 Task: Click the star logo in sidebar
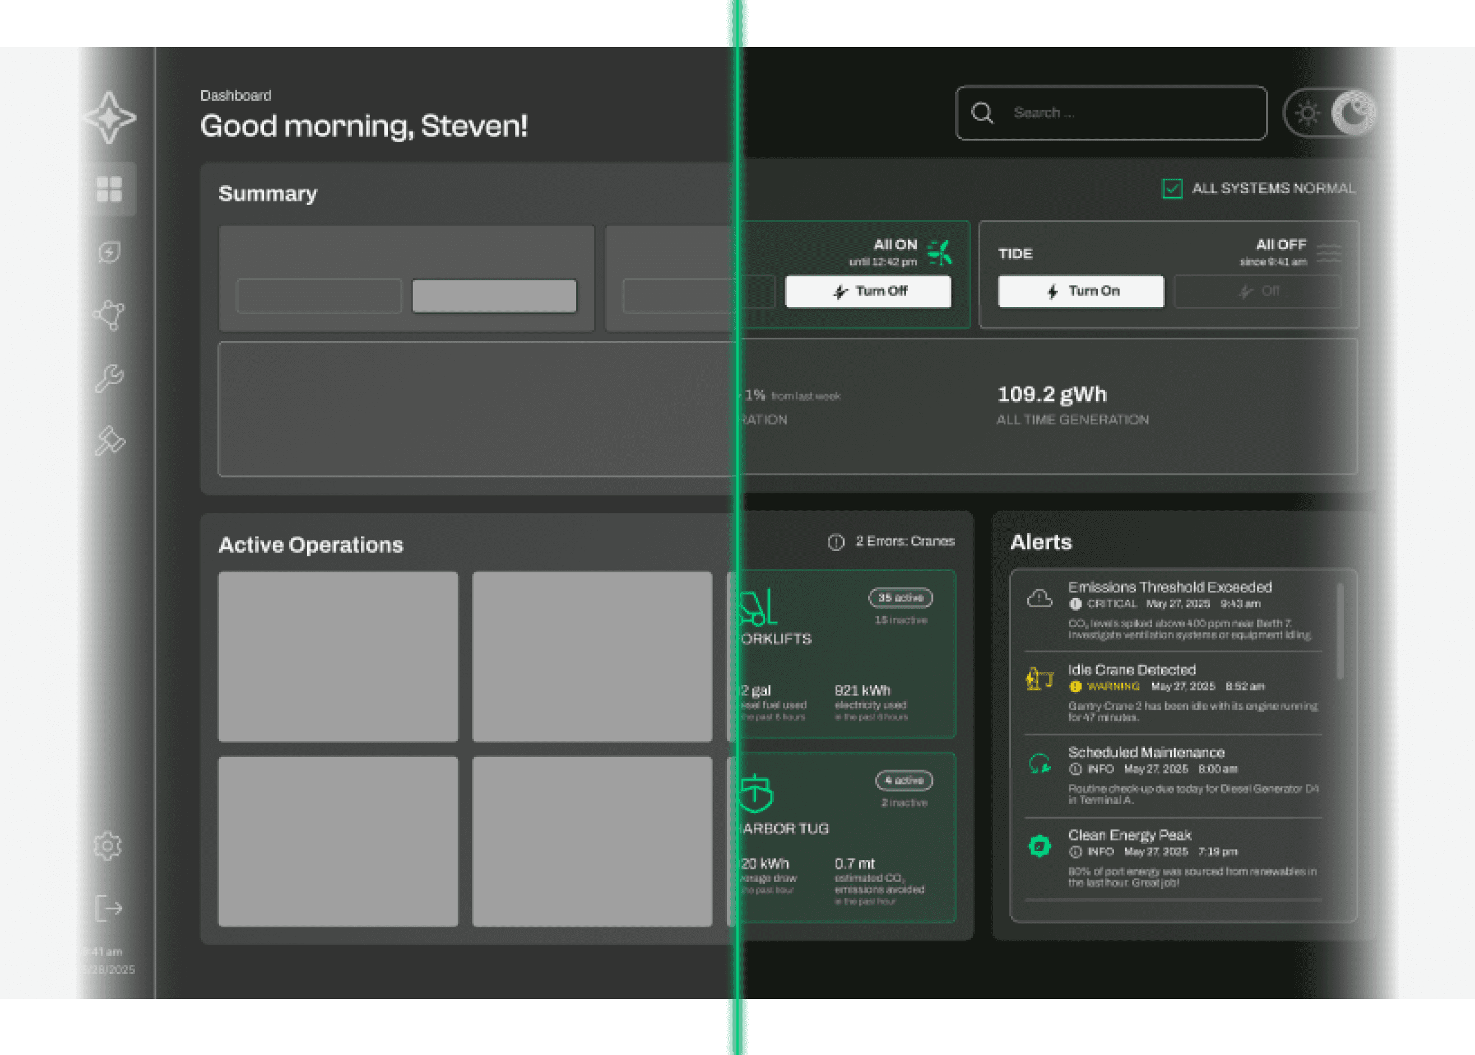coord(109,118)
